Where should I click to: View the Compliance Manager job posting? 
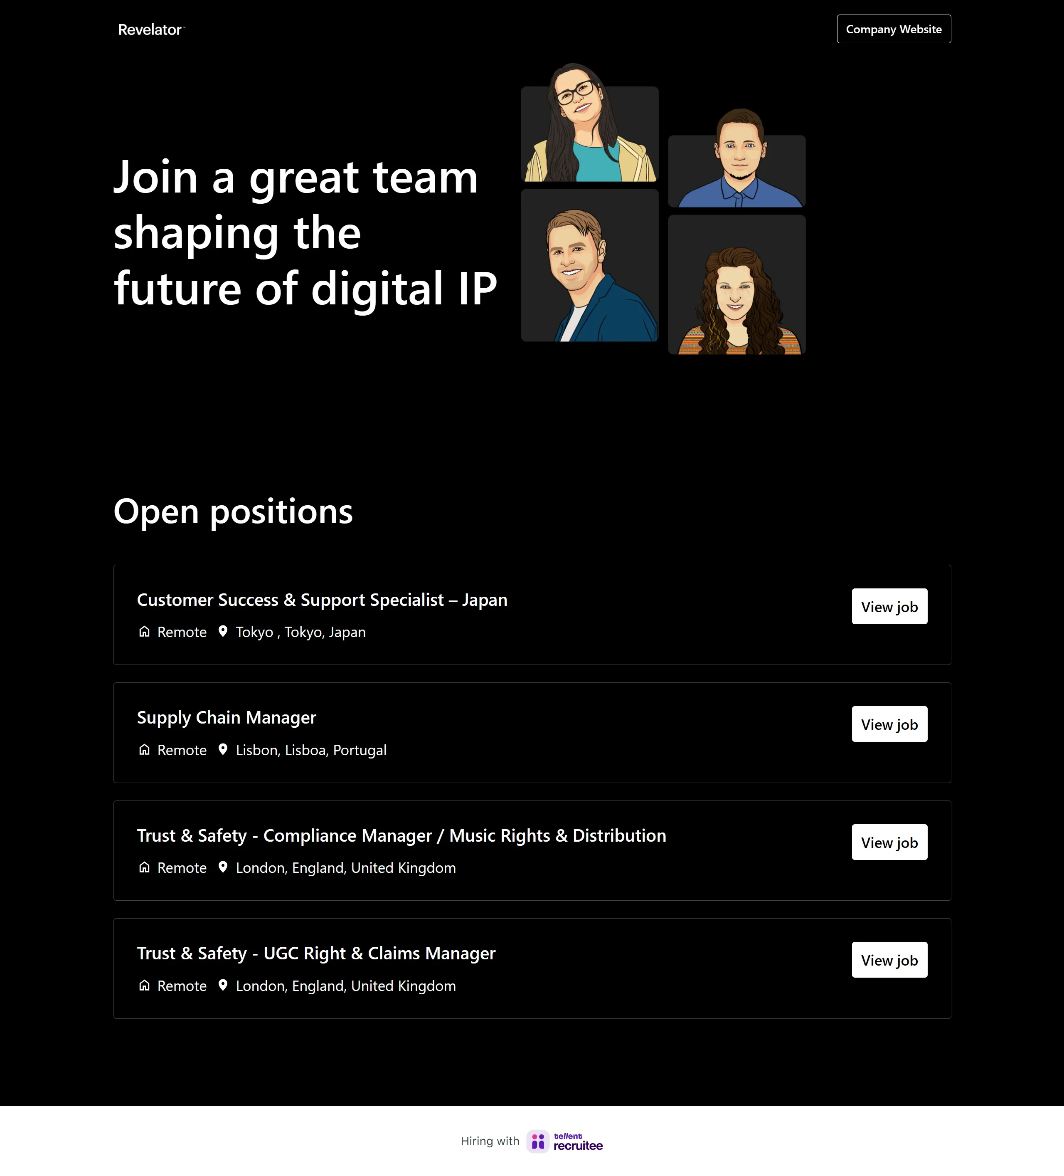coord(889,842)
